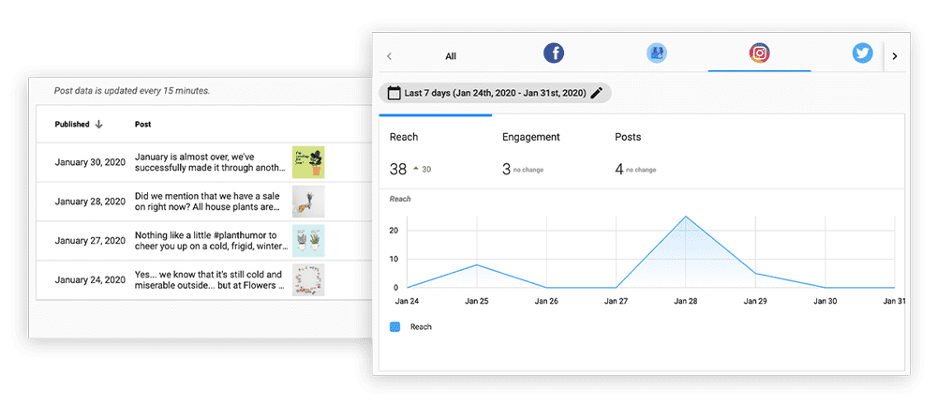Select the All networks tab
937x420 pixels.
pyautogui.click(x=451, y=56)
